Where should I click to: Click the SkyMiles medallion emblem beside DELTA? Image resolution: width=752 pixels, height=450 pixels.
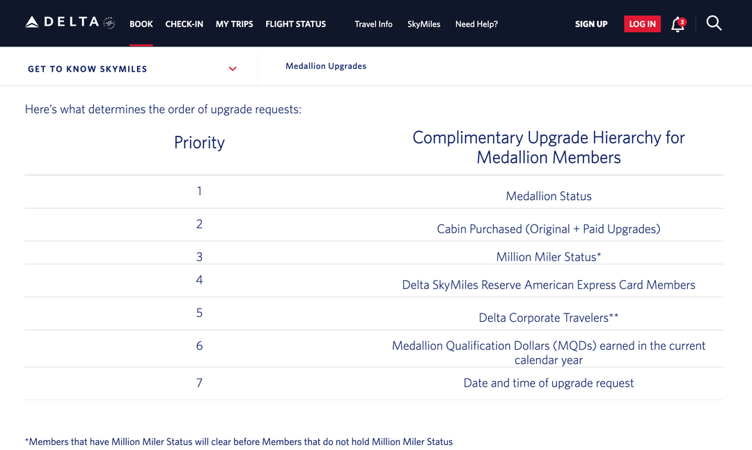click(108, 22)
